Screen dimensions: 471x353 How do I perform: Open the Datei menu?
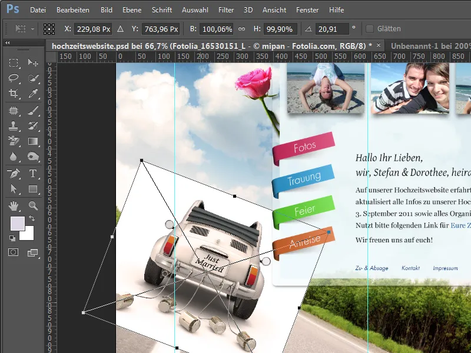point(38,10)
